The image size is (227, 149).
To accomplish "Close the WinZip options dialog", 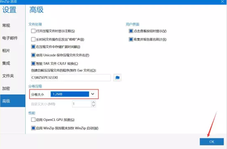I will point(222,2).
